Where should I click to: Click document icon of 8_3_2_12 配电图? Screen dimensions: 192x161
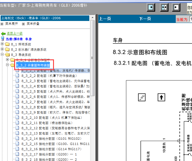17,128
